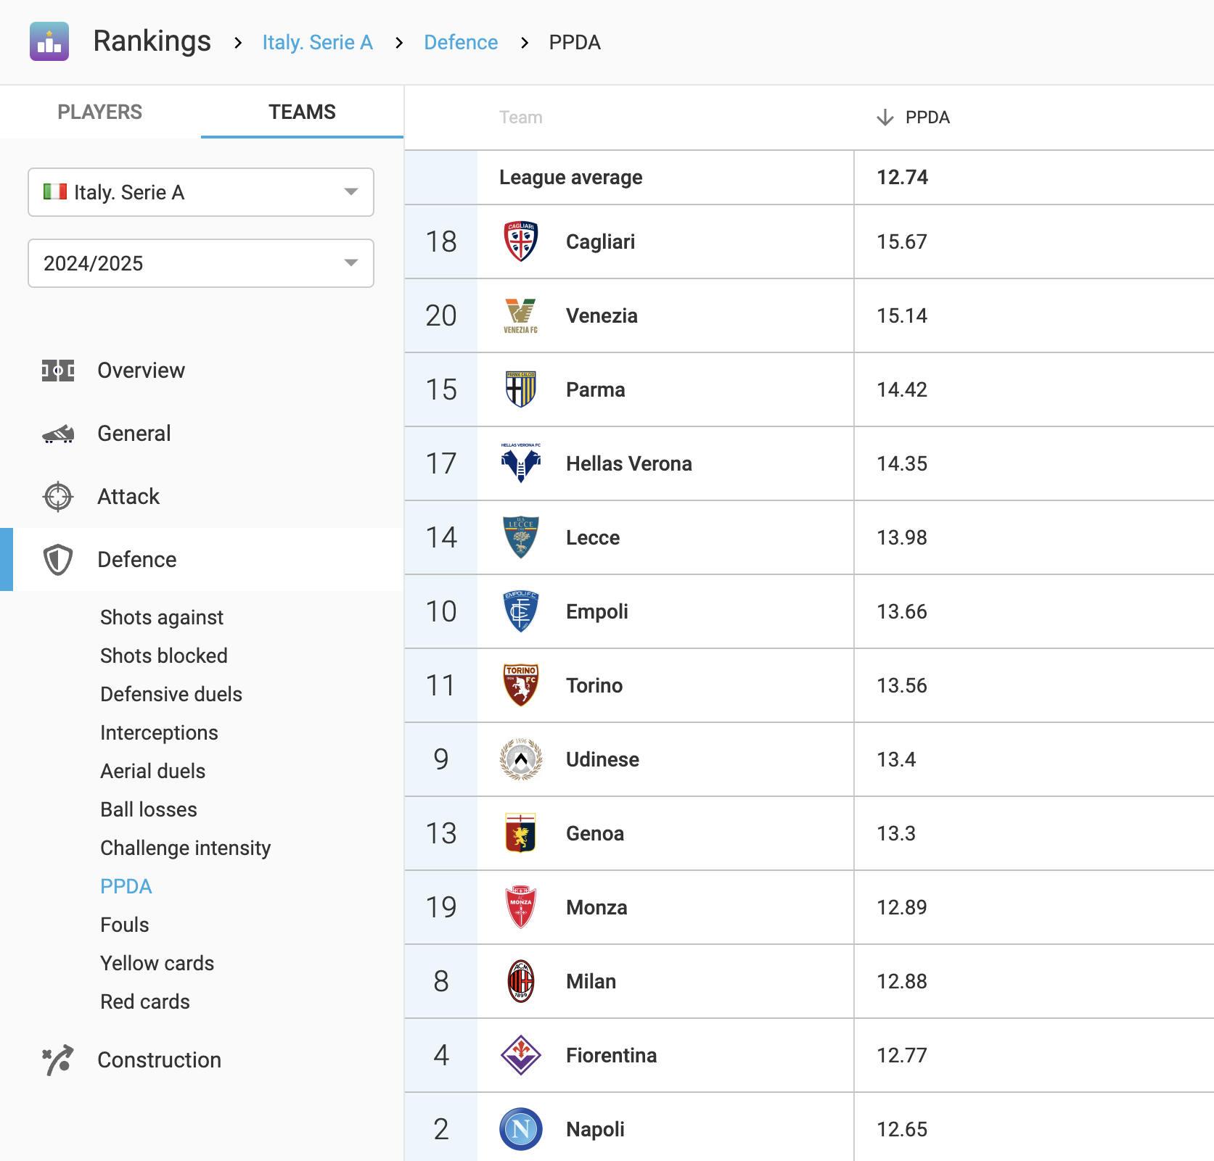Click the Defence shield icon

click(x=58, y=560)
